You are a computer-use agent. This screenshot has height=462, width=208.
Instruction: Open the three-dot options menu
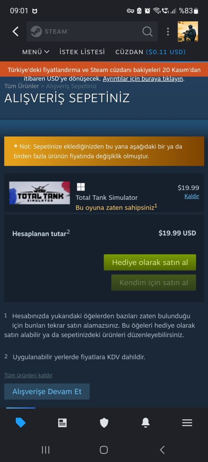pos(168,32)
